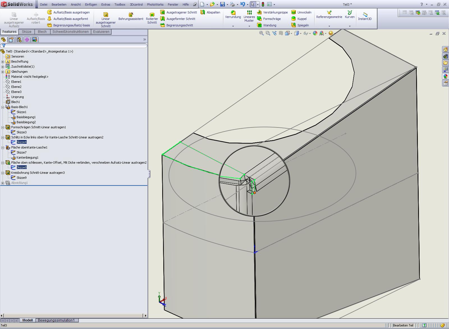Click the feature tree horizontal scrollbar
This screenshot has width=449, height=329.
[73, 316]
